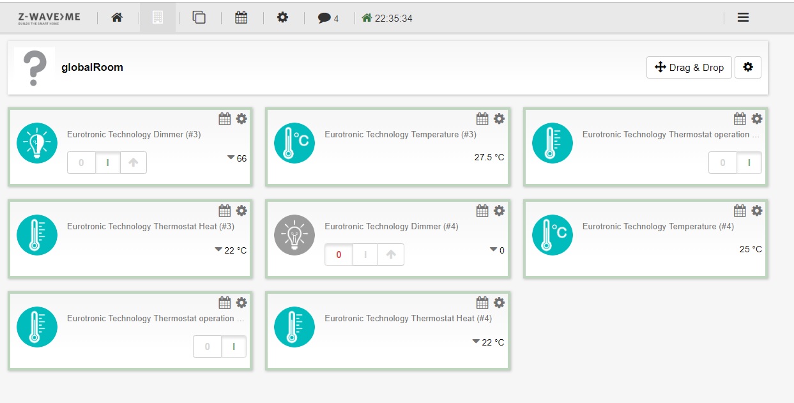
Task: Open settings gear for bottom-left Thermostat operation card
Action: pyautogui.click(x=241, y=303)
